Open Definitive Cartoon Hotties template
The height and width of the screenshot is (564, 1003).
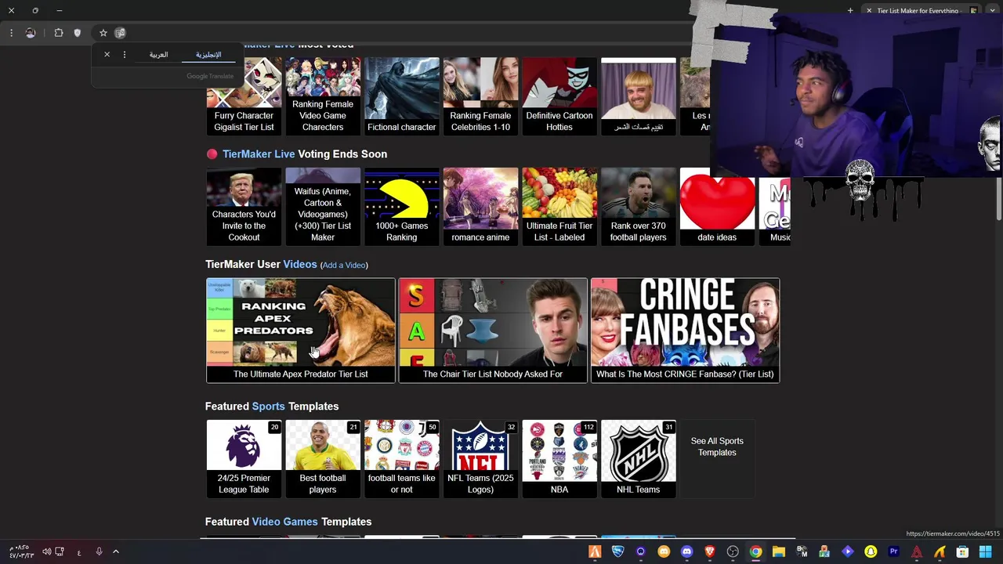click(x=559, y=96)
